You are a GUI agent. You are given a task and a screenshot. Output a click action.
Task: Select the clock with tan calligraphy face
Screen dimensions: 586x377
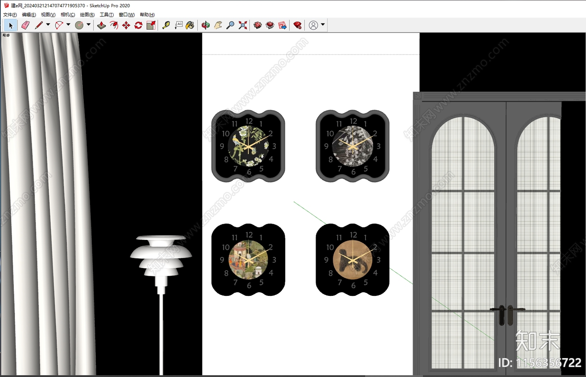click(x=352, y=260)
